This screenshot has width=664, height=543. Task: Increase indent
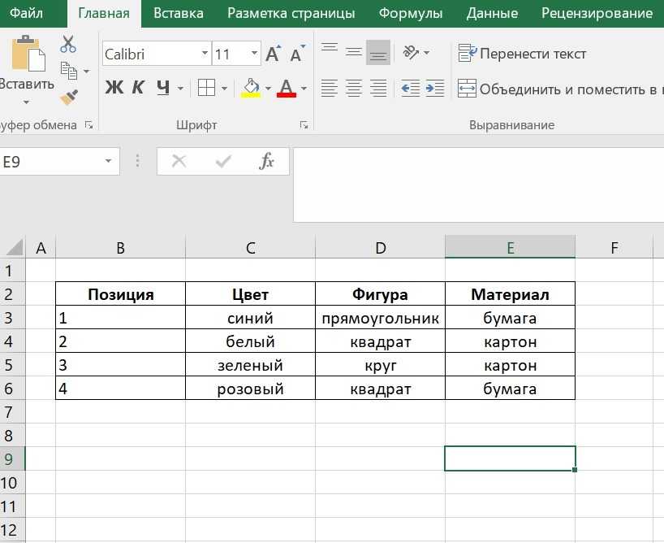pos(435,89)
